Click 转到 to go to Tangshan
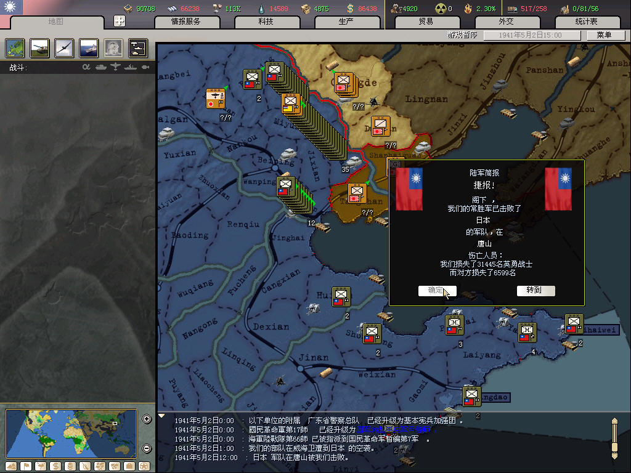This screenshot has width=631, height=473. pos(535,291)
